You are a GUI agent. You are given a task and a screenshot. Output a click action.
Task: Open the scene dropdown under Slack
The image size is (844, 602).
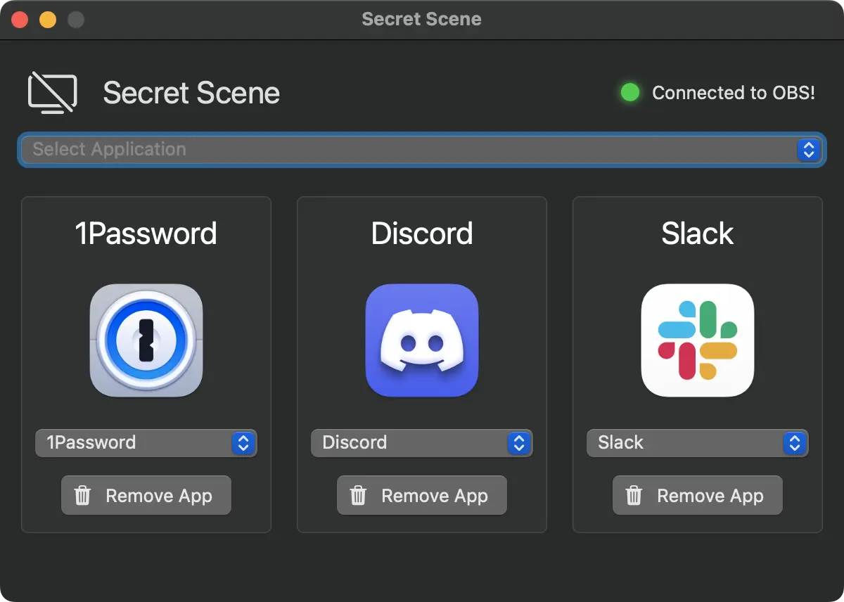pos(697,443)
